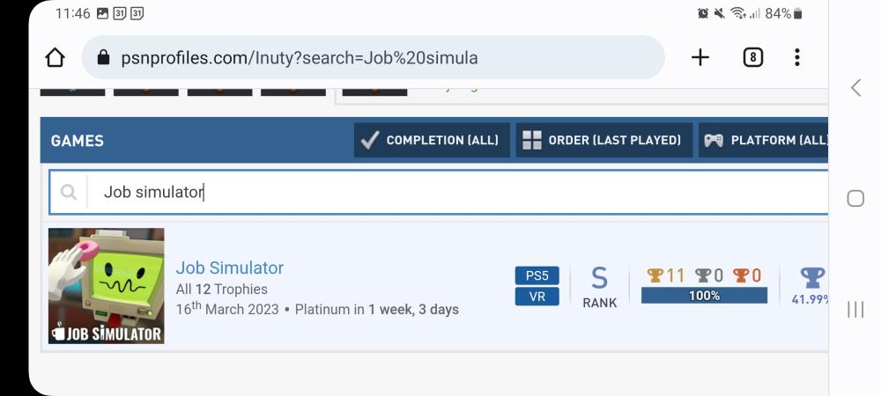Screen dimensions: 881x396
Task: Tap the Android back chevron
Action: click(855, 87)
